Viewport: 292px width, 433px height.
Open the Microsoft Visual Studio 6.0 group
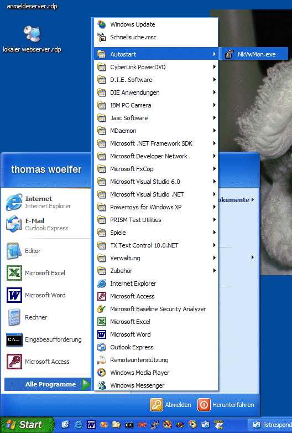pos(156,182)
